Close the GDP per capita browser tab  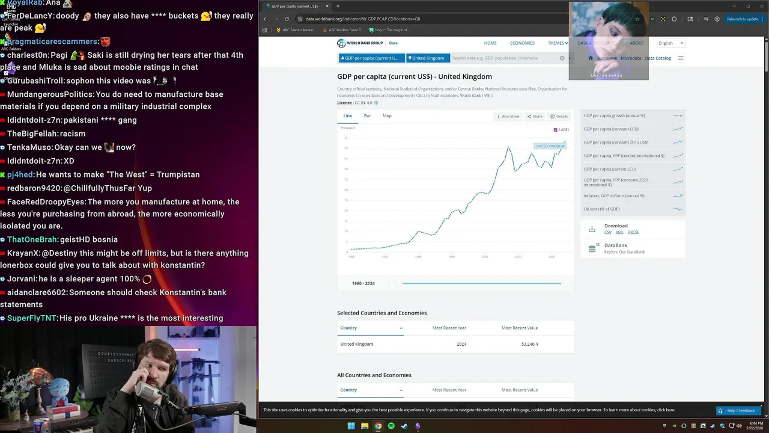[328, 6]
